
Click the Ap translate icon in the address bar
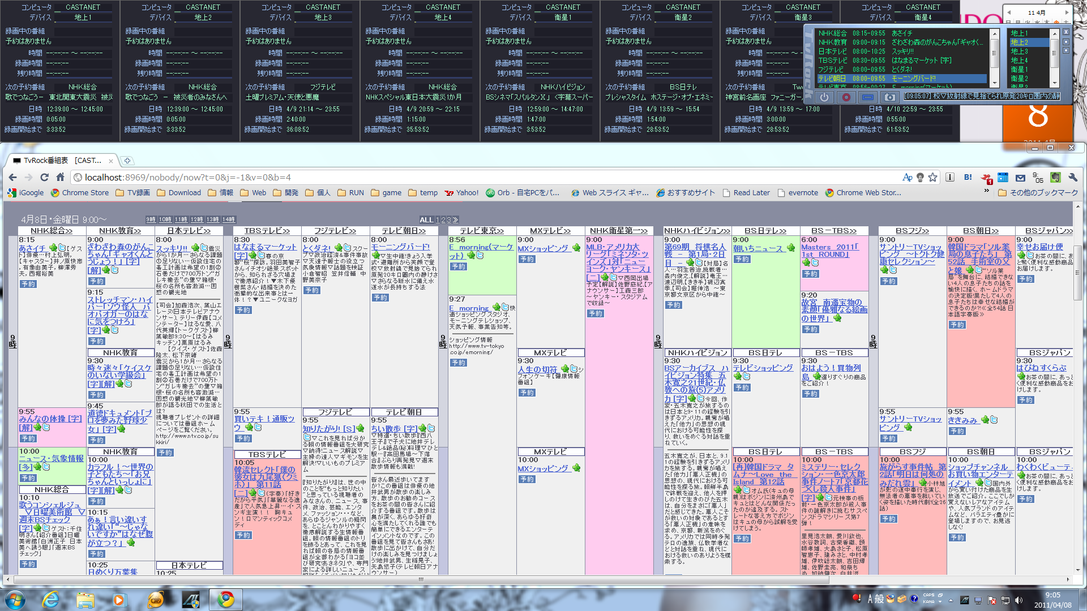[x=908, y=177]
